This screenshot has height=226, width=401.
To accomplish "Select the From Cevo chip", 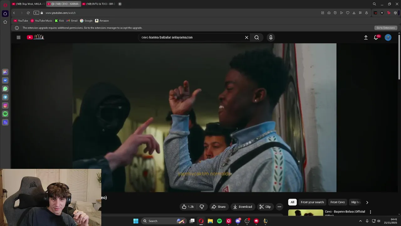I will point(337,202).
